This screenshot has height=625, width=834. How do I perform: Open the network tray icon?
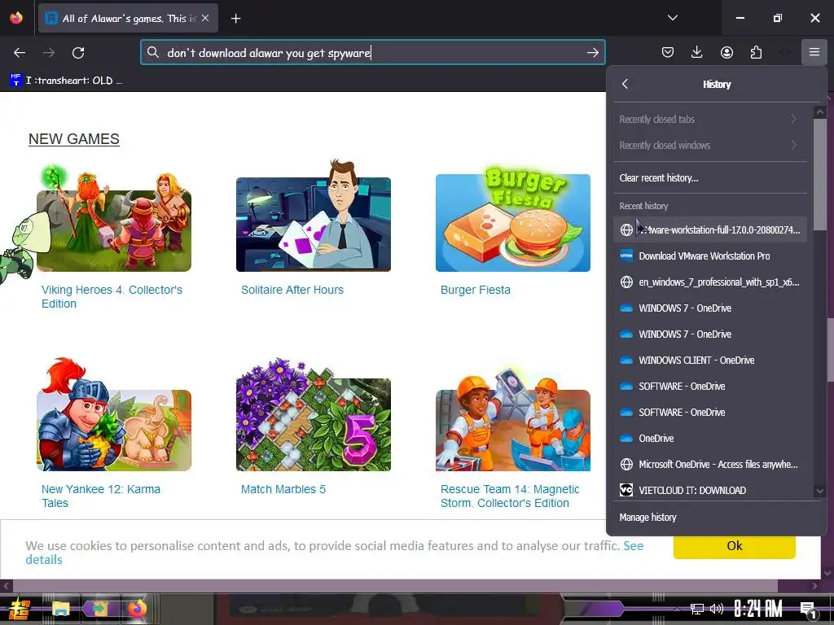point(697,609)
